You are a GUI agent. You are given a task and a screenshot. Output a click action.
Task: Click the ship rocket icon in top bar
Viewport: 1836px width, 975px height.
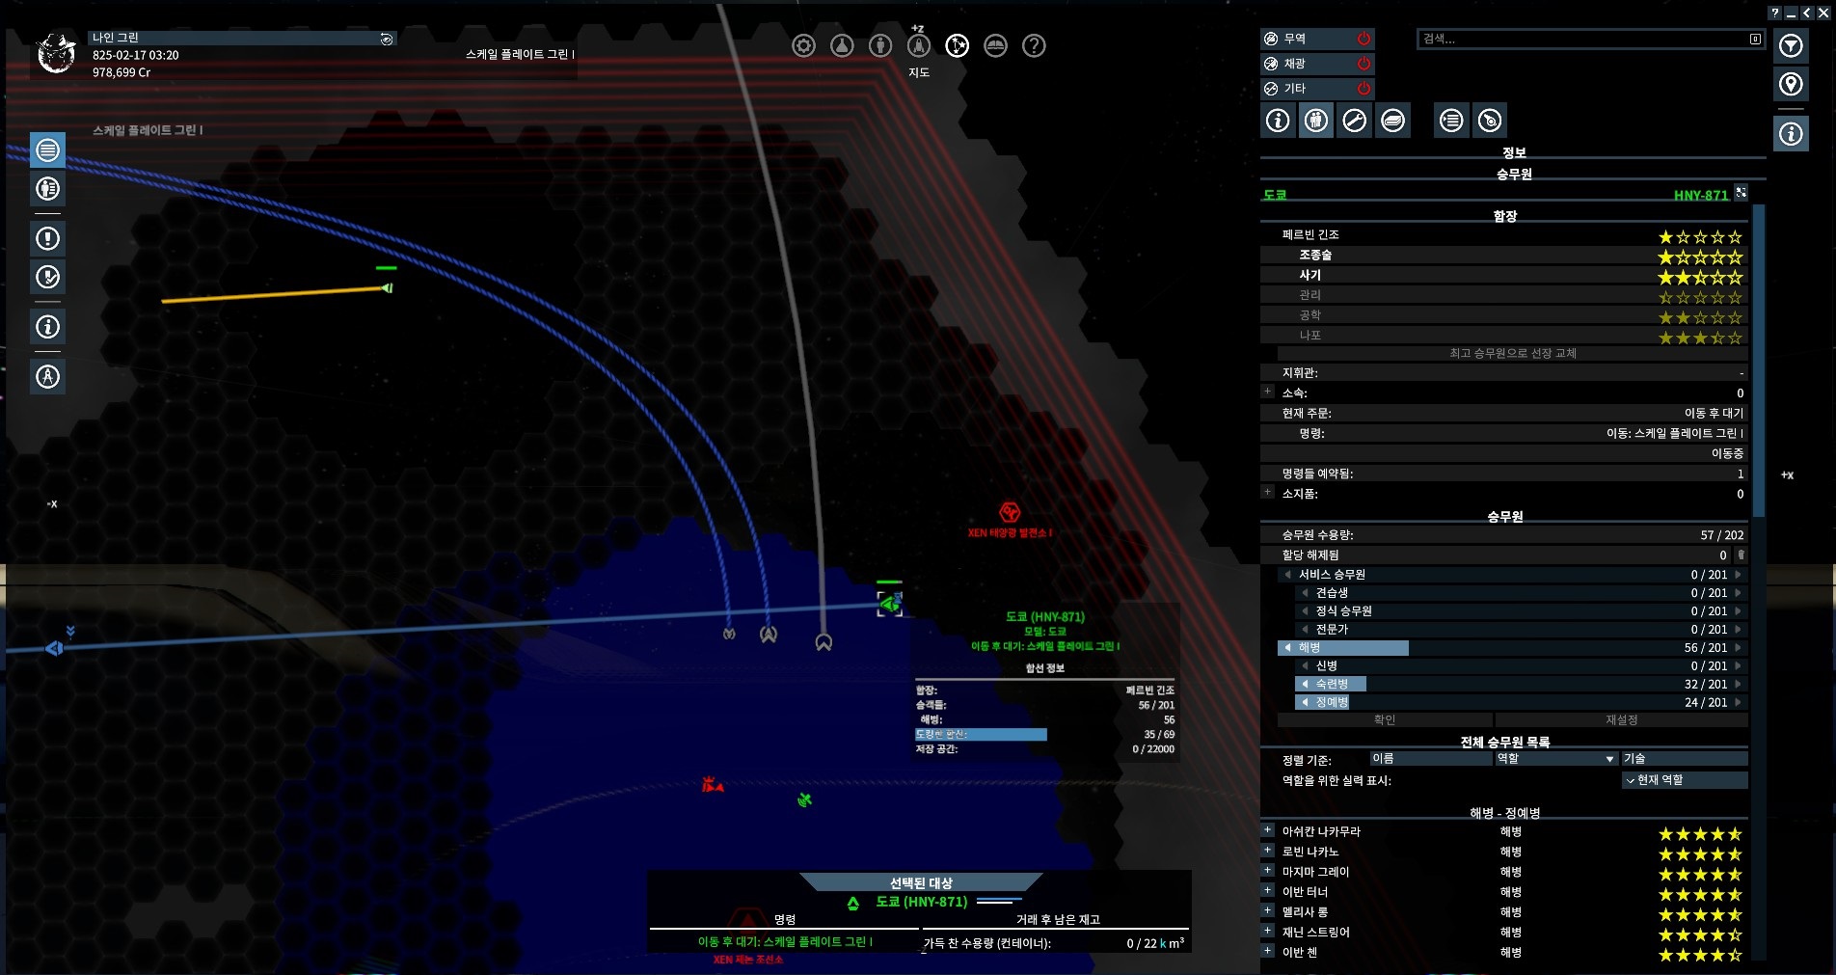pos(919,45)
